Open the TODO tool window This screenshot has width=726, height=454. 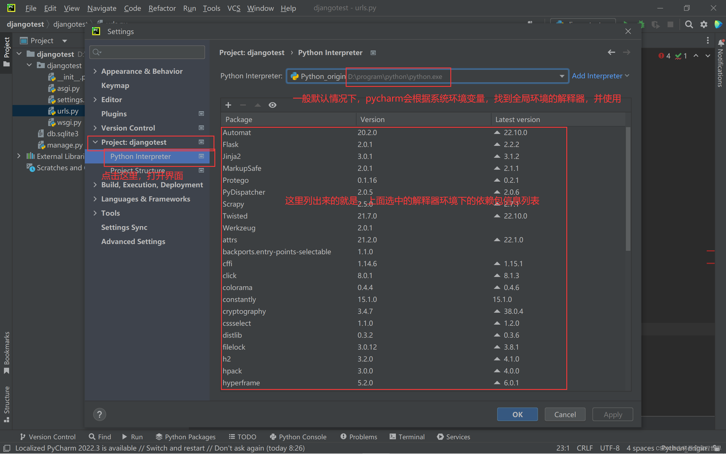[x=242, y=437]
